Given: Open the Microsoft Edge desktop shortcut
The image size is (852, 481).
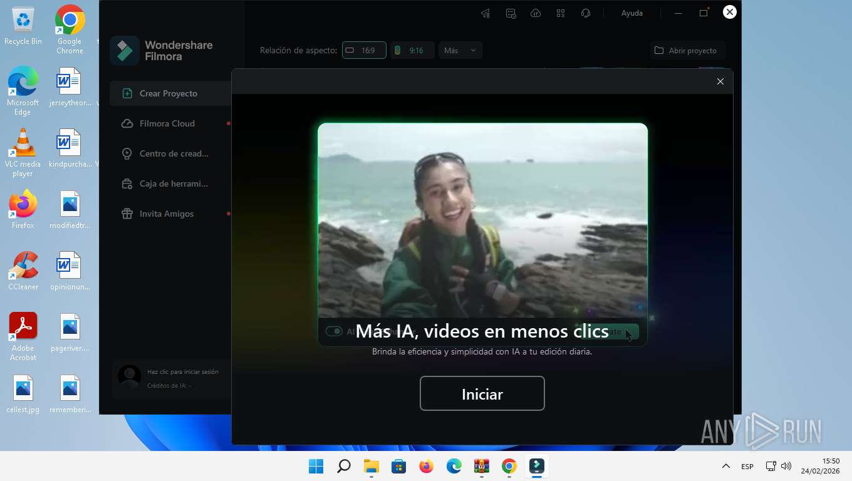Looking at the screenshot, I should coord(23,91).
